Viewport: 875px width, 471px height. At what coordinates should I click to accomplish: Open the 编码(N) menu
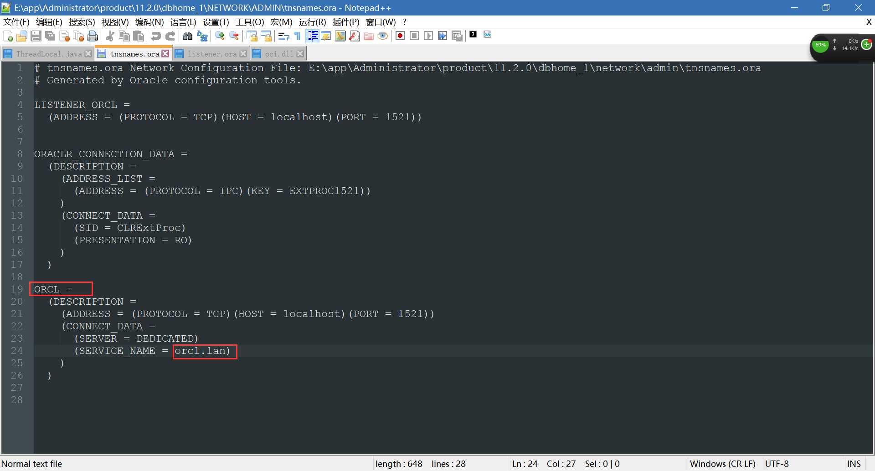[x=149, y=22]
